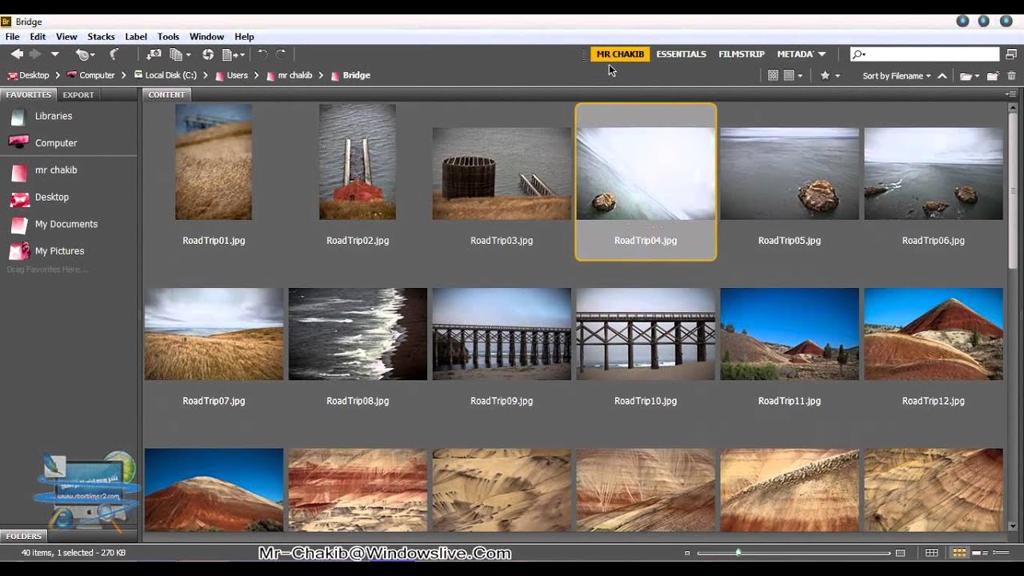Open the star filter-by-rating dropdown
1024x576 pixels.
pyautogui.click(x=830, y=75)
